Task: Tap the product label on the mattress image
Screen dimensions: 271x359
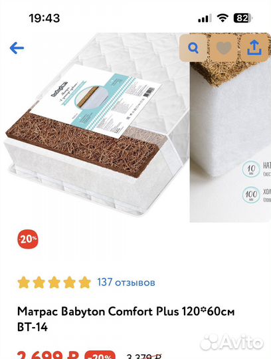Action: coord(96,101)
